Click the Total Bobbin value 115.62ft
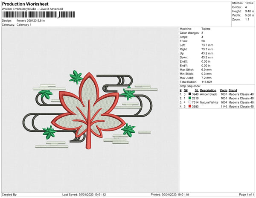 (207, 82)
